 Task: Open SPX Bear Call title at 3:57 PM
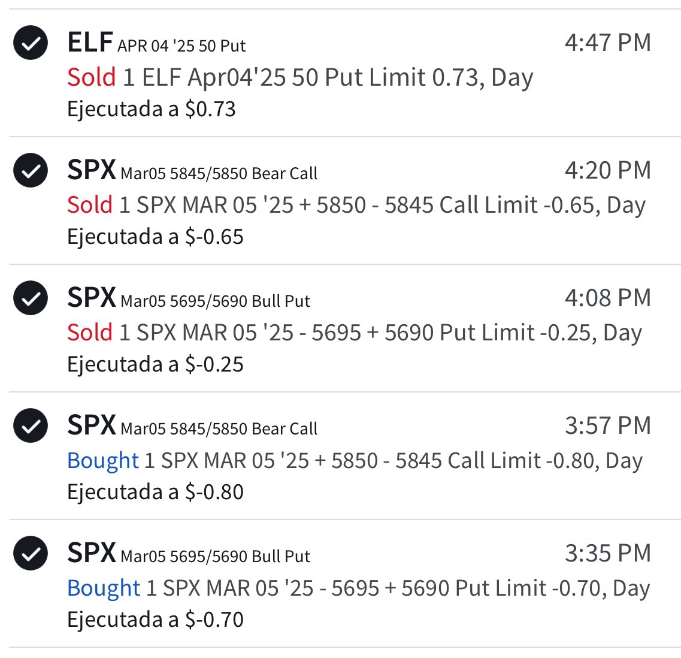[x=192, y=425]
